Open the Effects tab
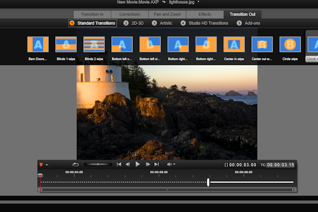 click(205, 14)
